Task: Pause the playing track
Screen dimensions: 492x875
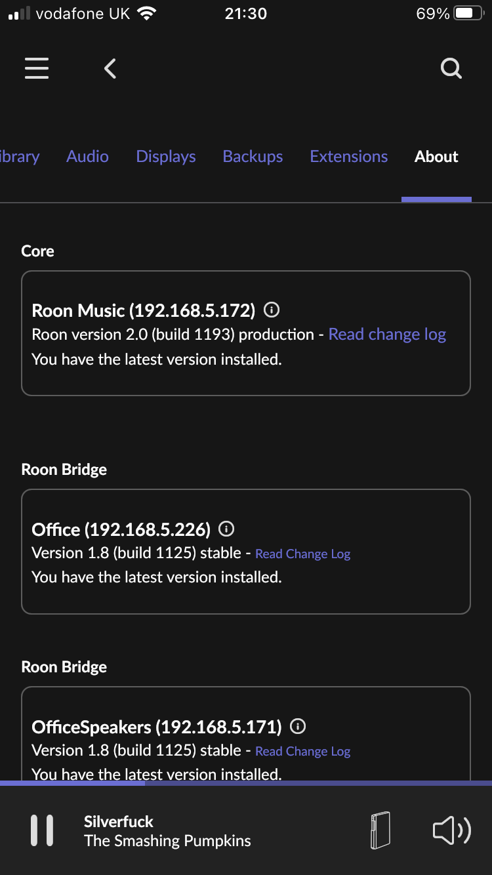Action: click(42, 831)
